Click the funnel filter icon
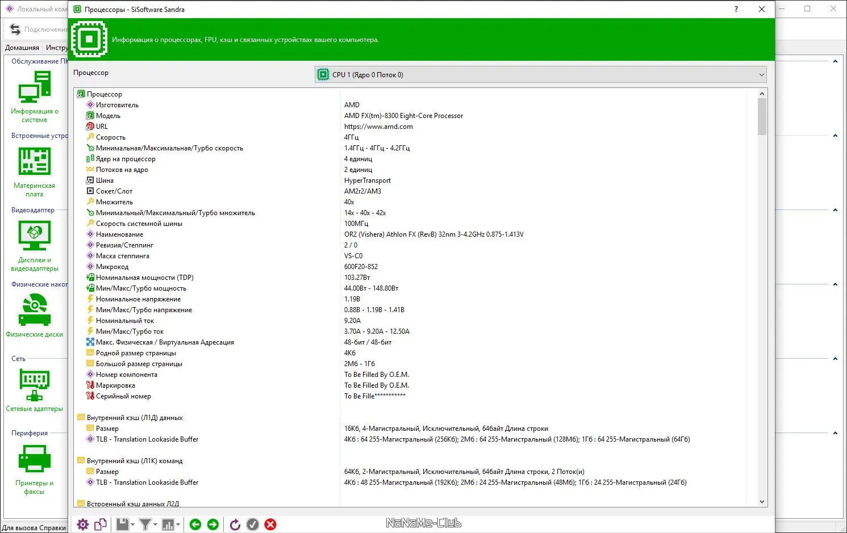Viewport: 847px width, 533px height. (x=145, y=524)
